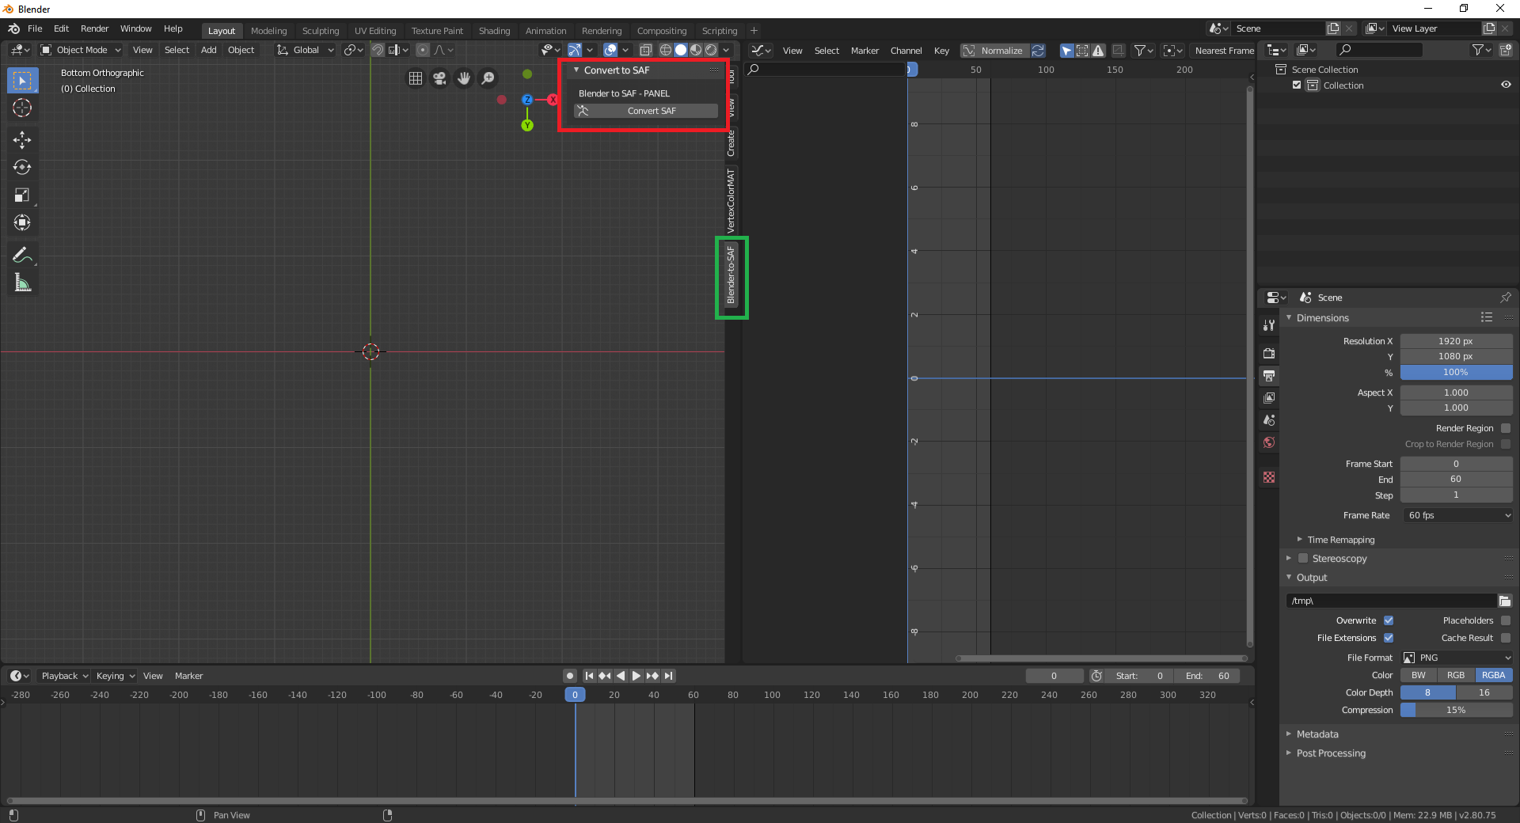Disable the File Extensions checkbox
Image resolution: width=1520 pixels, height=823 pixels.
click(x=1389, y=638)
